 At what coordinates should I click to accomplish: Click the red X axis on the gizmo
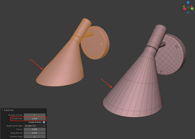pos(185,9)
